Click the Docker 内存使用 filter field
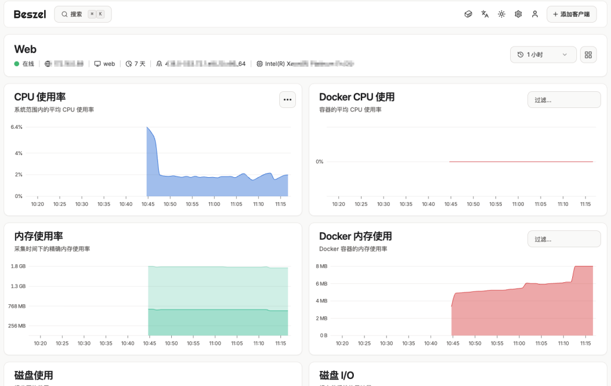Screen dimensions: 611x386 564,239
